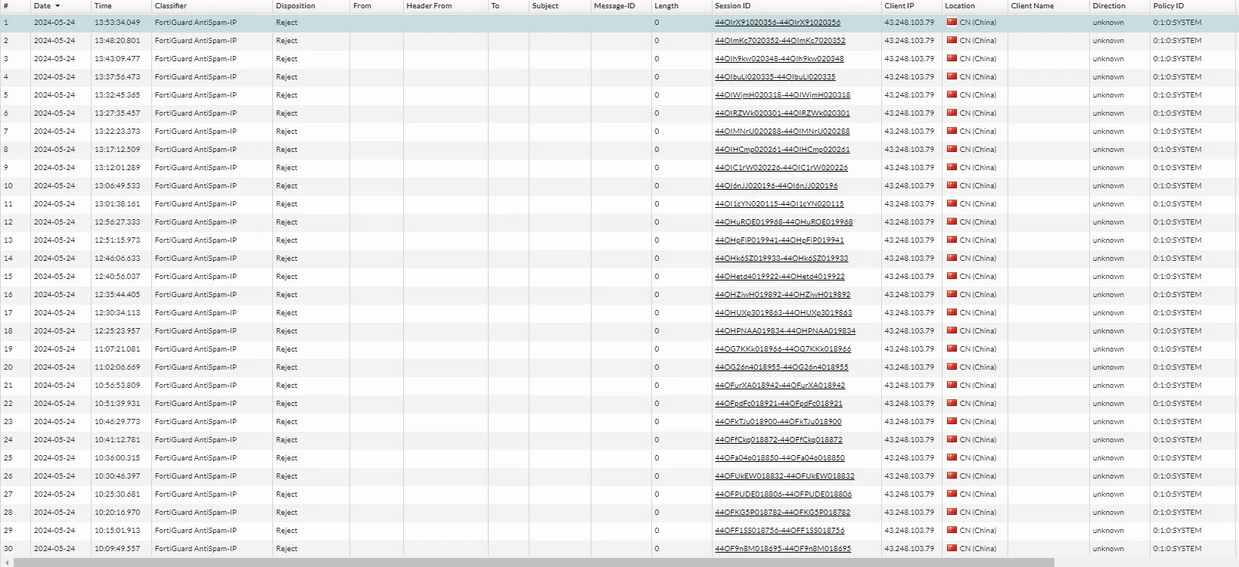Select the time cell 10:25:30.681
This screenshot has width=1239, height=567.
pyautogui.click(x=117, y=494)
